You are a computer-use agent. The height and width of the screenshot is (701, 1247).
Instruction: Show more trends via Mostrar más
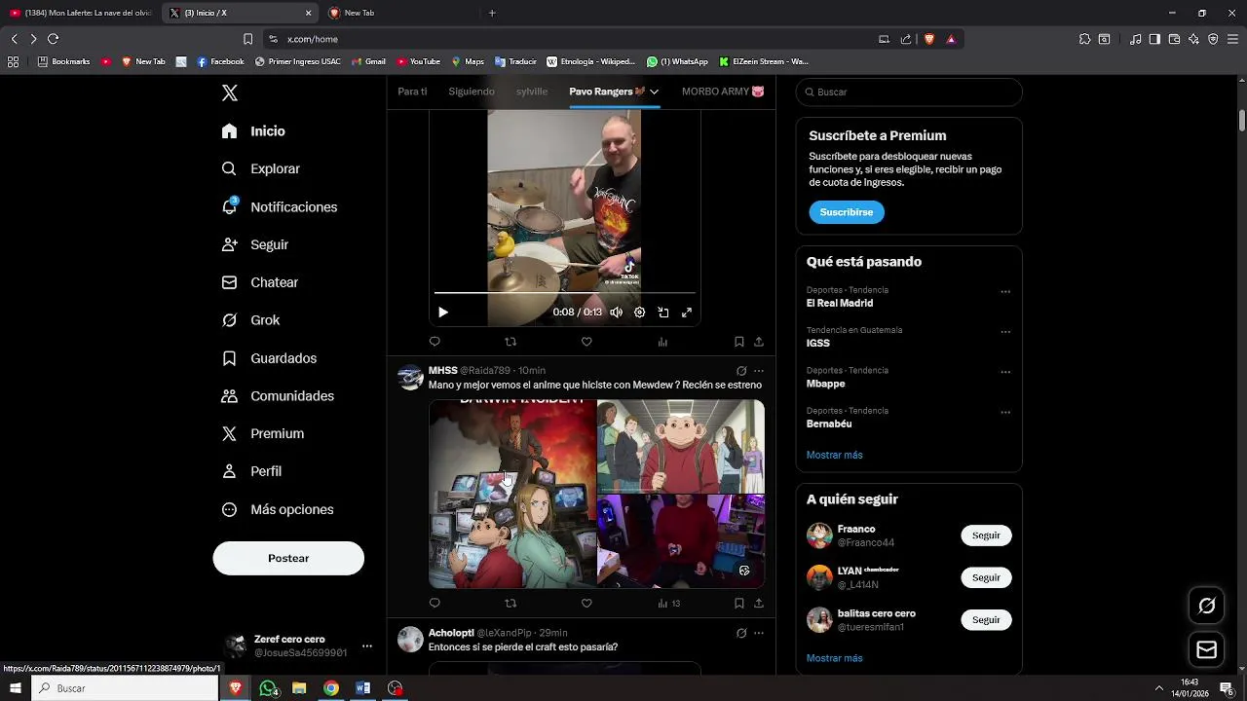(x=835, y=455)
